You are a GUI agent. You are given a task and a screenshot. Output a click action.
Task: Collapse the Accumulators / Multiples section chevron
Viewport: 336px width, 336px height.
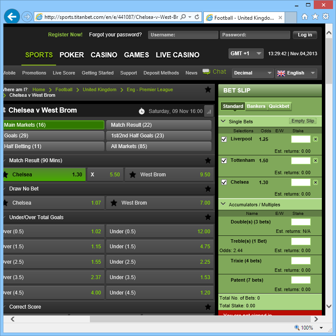point(223,204)
